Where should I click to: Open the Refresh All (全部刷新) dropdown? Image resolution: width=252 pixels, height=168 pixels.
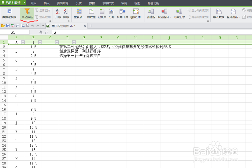point(233,14)
